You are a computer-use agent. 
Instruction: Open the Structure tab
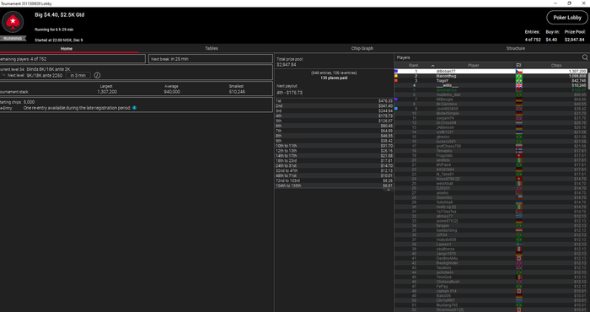pos(516,49)
